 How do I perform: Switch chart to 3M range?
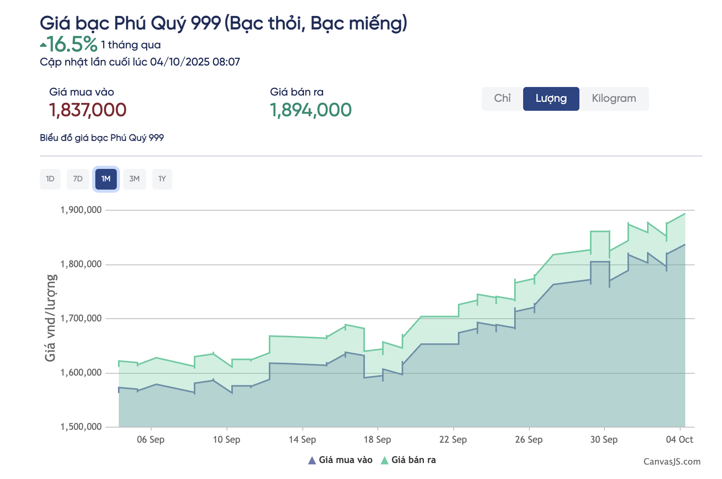point(134,179)
